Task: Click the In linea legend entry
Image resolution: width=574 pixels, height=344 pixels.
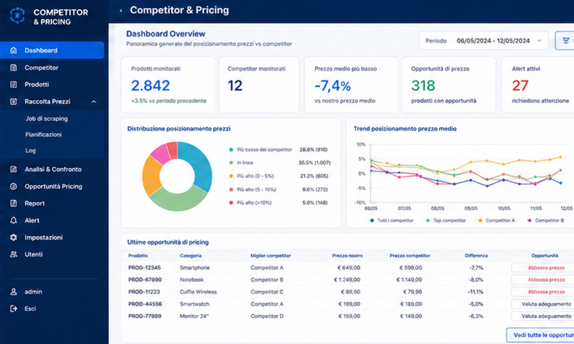Action: tap(279, 163)
